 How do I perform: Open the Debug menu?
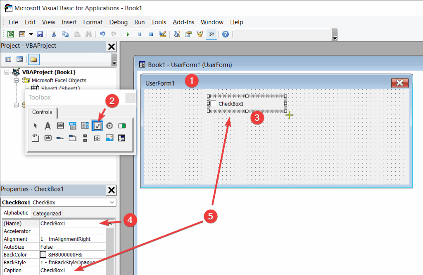119,22
